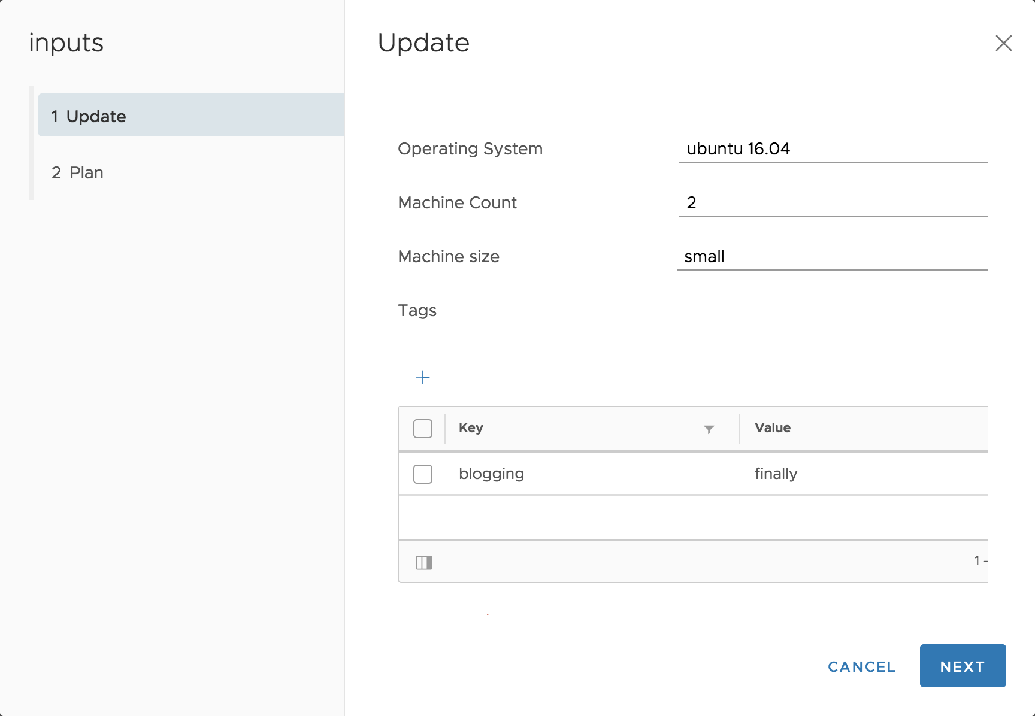Click the Tags section label

pos(417,311)
